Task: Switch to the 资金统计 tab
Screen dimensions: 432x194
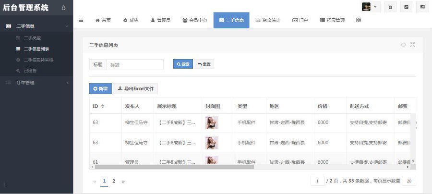Action: point(268,20)
